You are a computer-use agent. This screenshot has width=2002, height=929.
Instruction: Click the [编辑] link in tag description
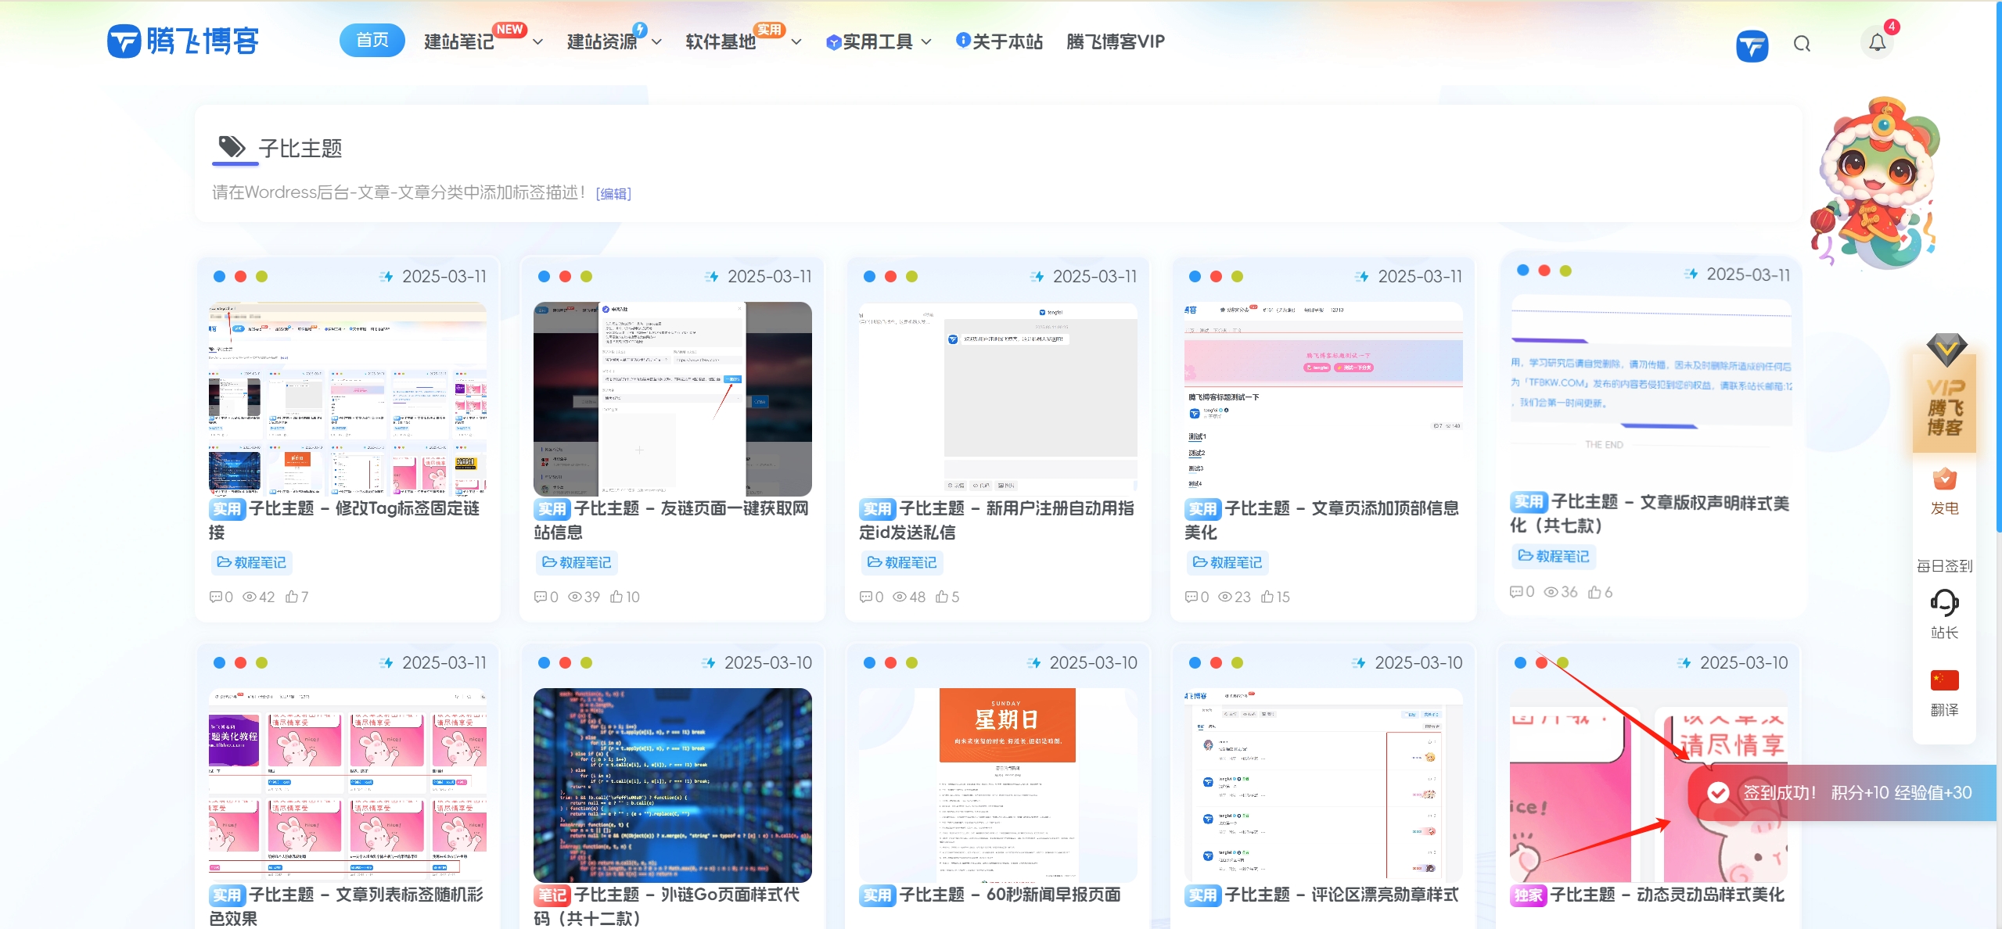pos(613,194)
